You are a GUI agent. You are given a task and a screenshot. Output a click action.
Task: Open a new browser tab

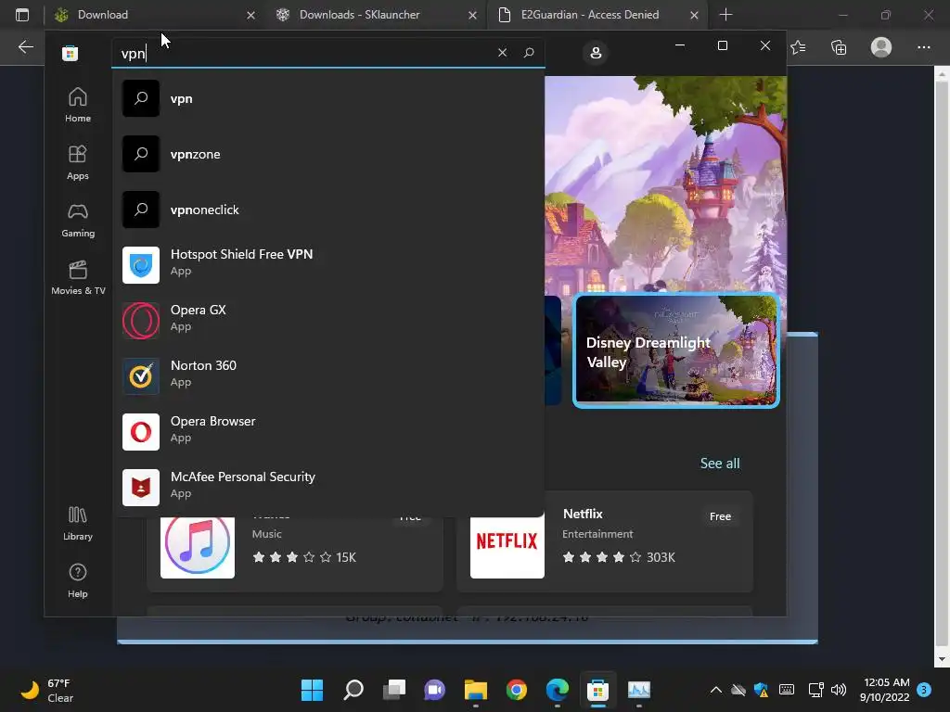coord(725,15)
